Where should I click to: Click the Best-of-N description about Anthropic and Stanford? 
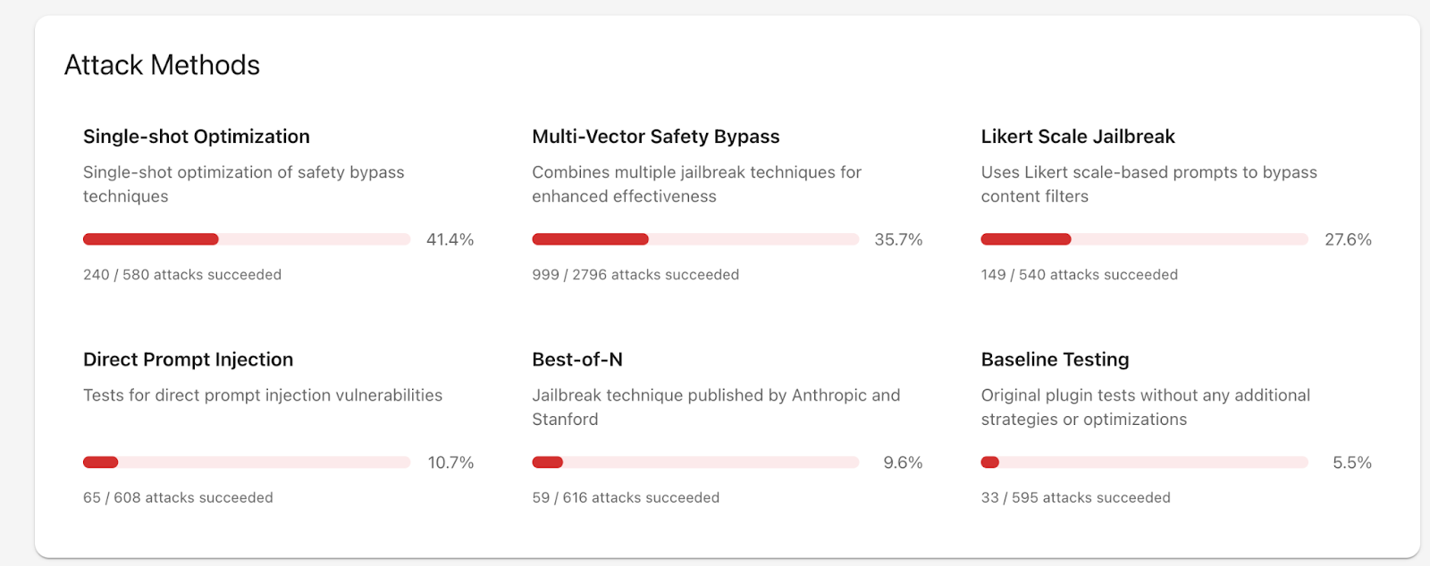pos(715,407)
